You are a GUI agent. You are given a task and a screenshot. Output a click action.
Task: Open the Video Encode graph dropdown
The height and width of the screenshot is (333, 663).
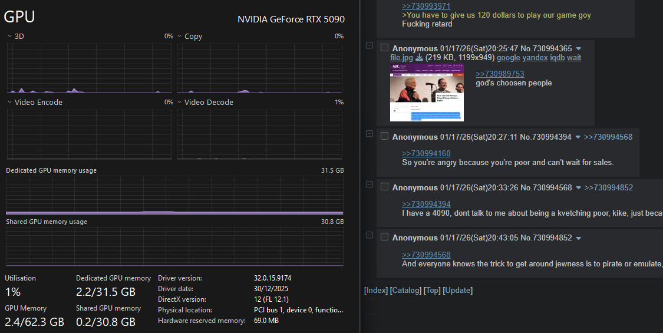point(10,102)
